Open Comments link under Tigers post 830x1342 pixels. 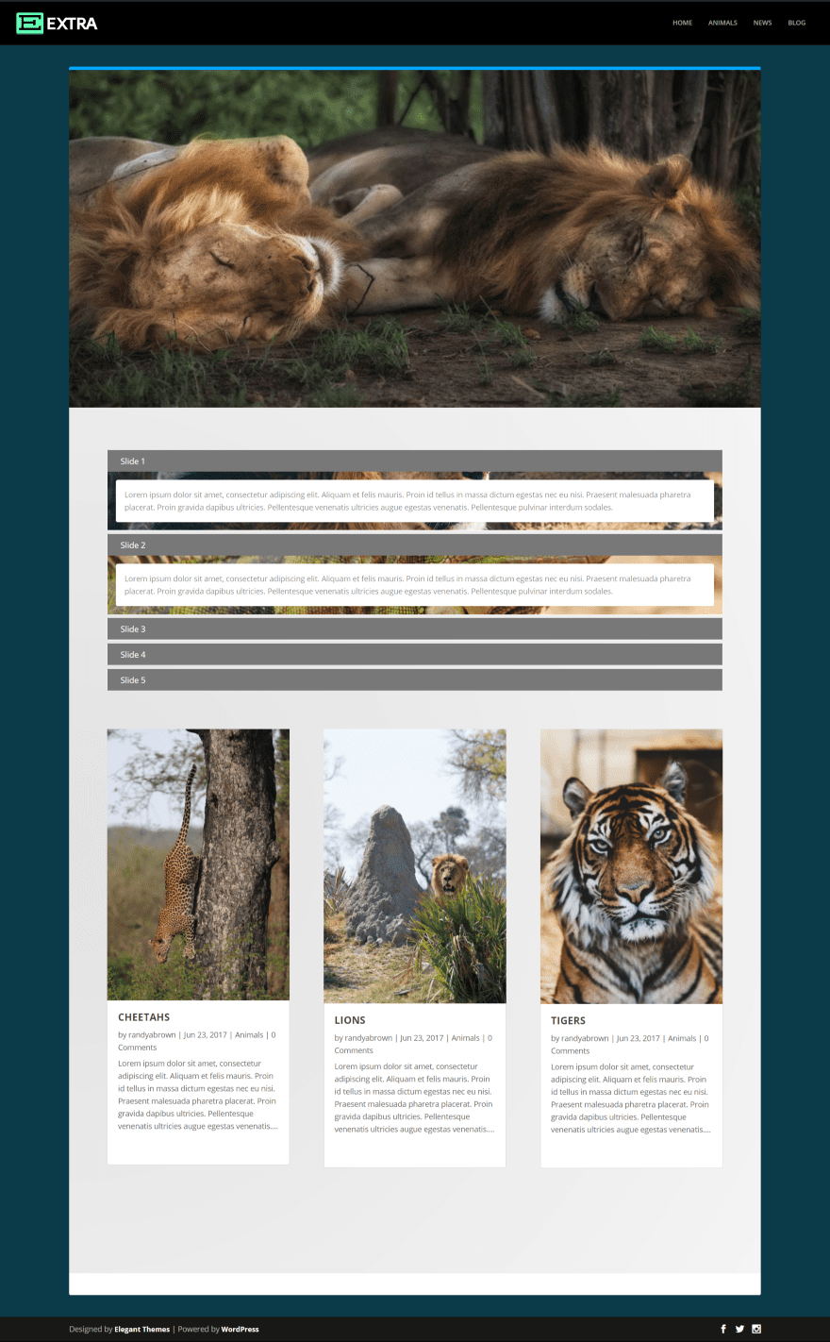[571, 1050]
